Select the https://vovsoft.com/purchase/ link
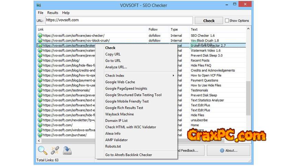The image size is (287, 166). coord(65,135)
